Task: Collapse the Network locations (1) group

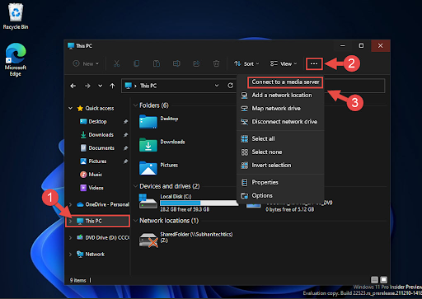Action: (135, 221)
